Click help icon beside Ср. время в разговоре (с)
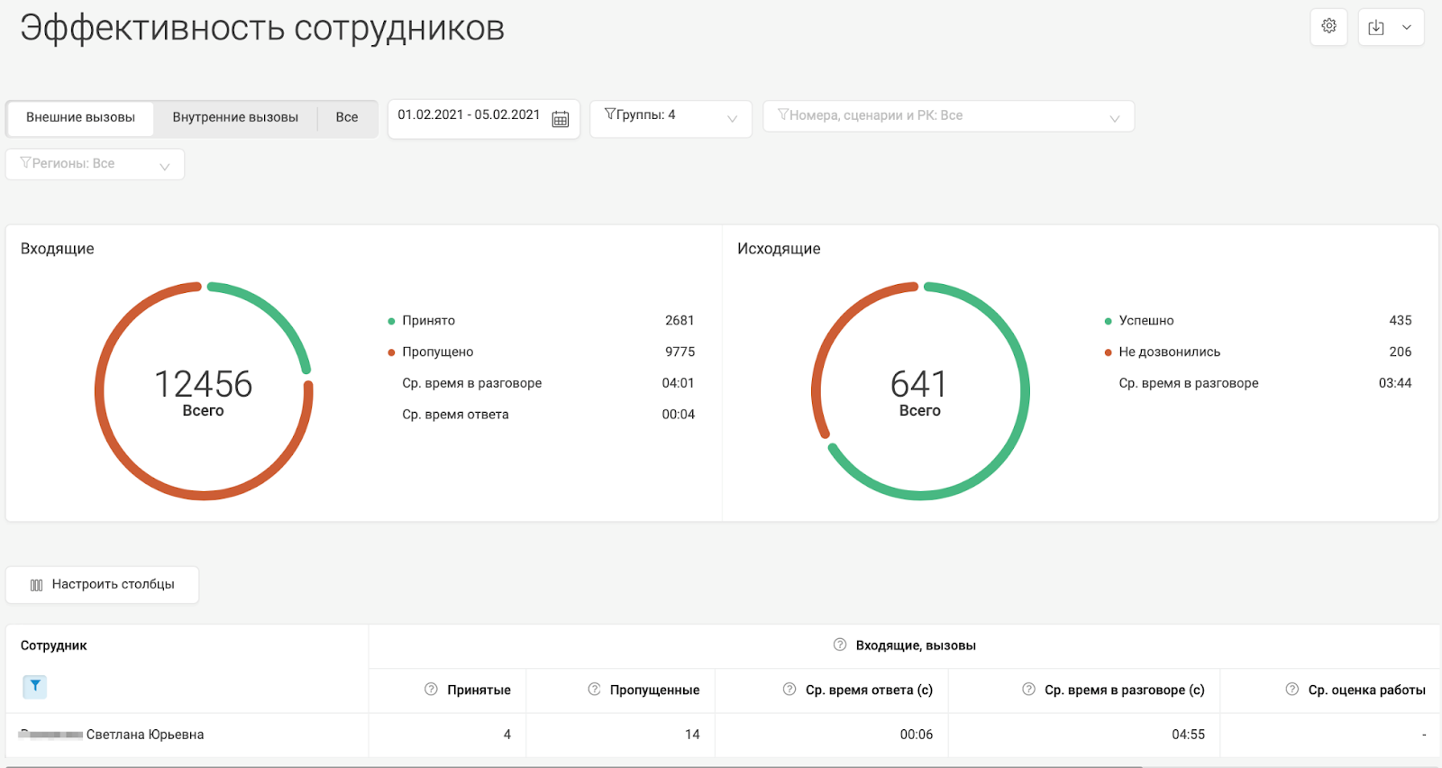 pyautogui.click(x=1028, y=690)
